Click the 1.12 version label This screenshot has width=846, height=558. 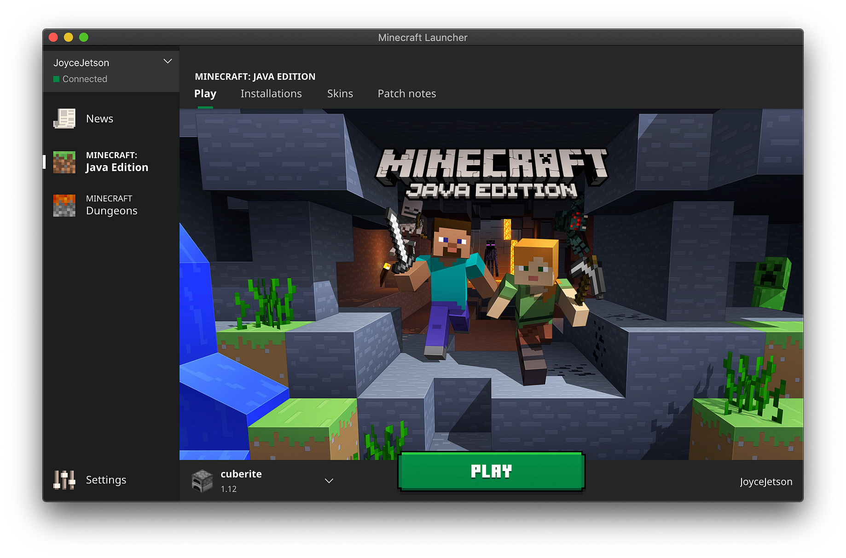tap(229, 489)
